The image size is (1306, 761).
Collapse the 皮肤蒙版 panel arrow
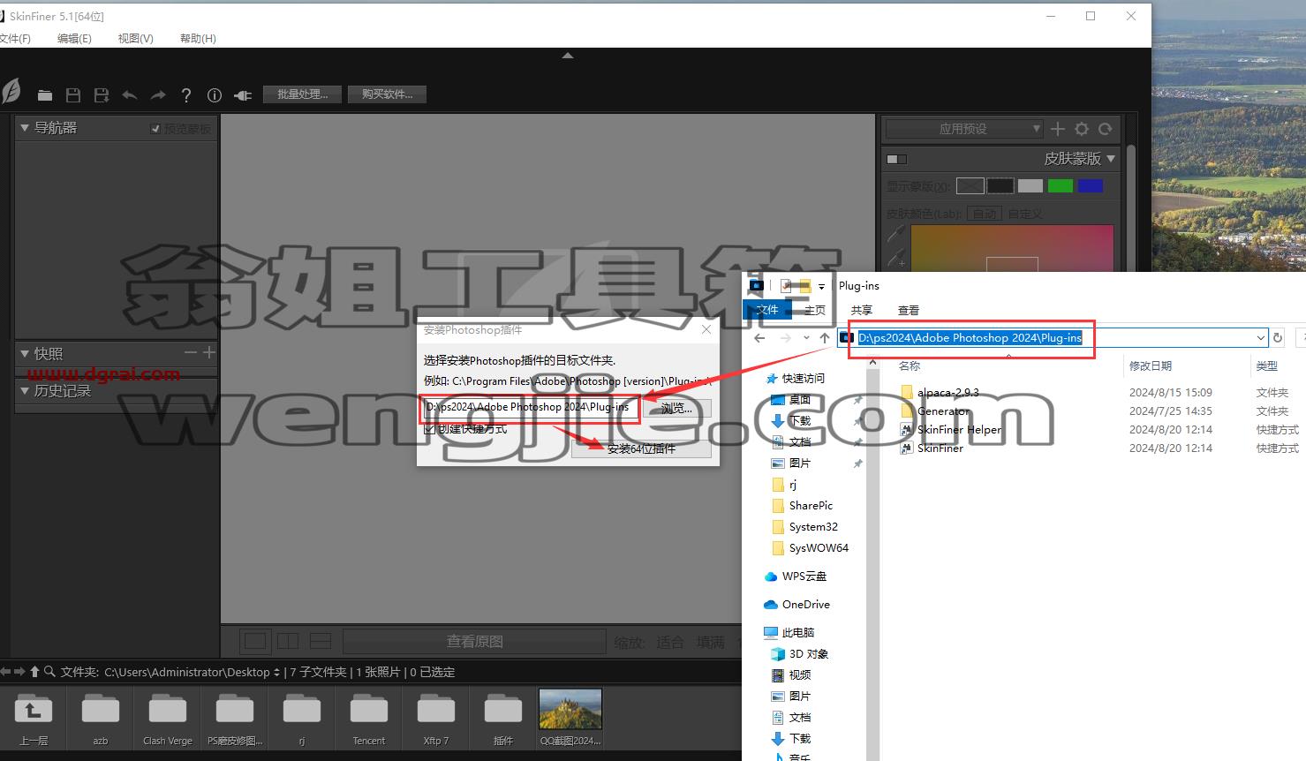click(1111, 159)
